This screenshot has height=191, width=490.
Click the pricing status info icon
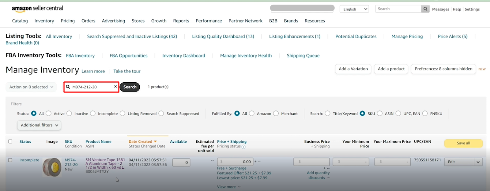click(243, 147)
